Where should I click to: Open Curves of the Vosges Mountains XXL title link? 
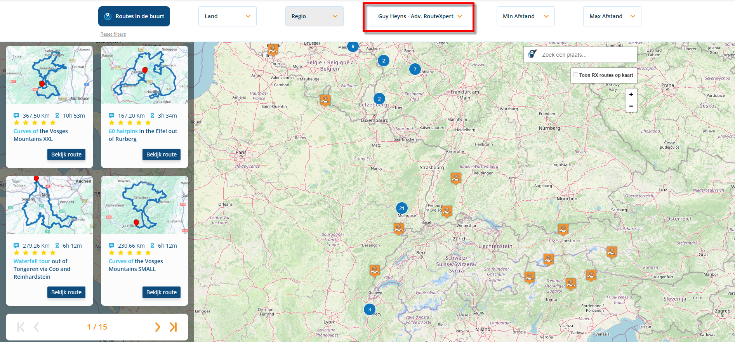coord(41,135)
